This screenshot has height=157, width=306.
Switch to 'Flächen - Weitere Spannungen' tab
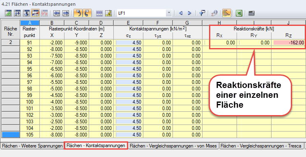point(32,146)
